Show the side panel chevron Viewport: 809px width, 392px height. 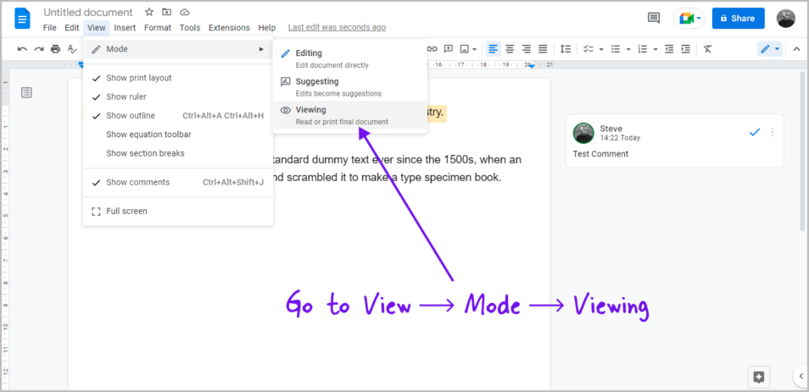tap(801, 375)
